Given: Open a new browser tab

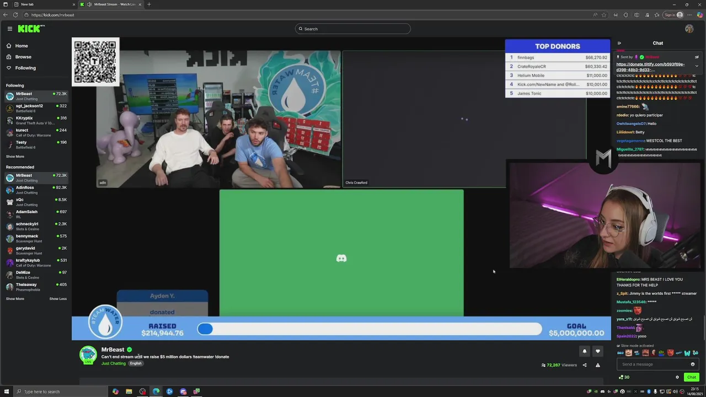Looking at the screenshot, I should (x=148, y=4).
